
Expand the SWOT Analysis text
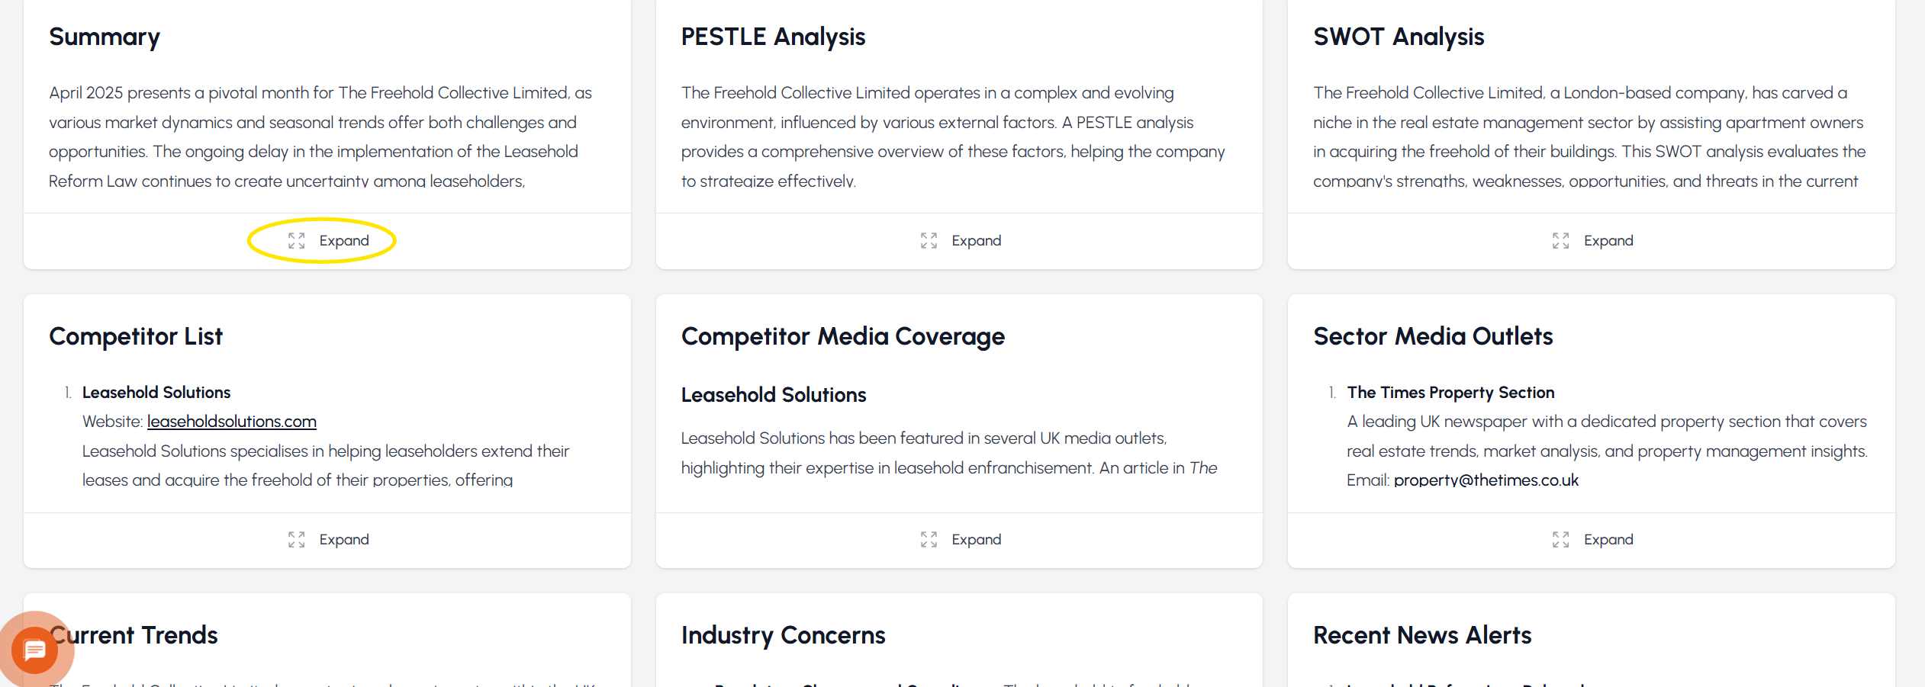tap(1608, 241)
